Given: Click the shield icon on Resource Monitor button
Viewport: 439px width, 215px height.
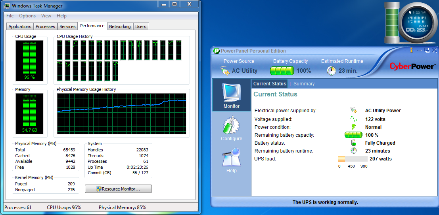Looking at the screenshot, I should click(x=98, y=189).
